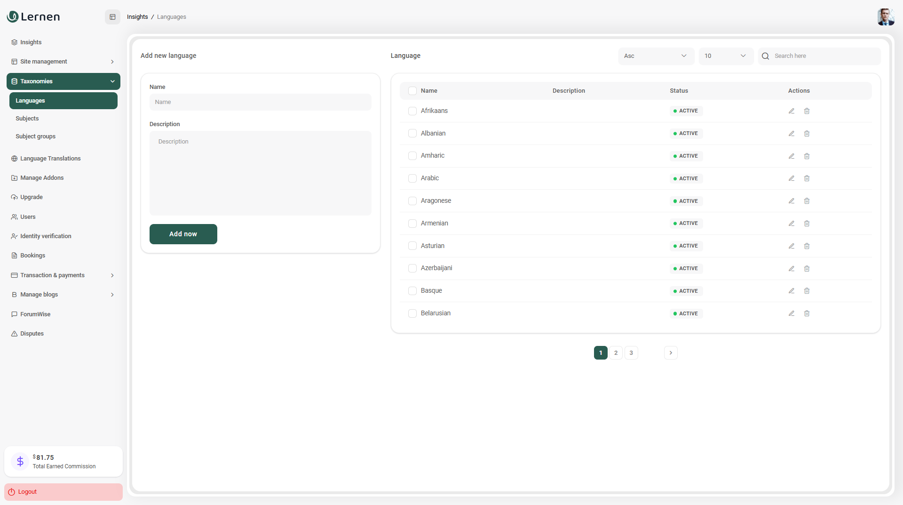The width and height of the screenshot is (903, 505).
Task: Click trash icon for Armenian row
Action: [807, 224]
